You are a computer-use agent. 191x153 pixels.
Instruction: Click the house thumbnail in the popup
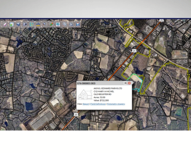pyautogui.click(x=85, y=94)
